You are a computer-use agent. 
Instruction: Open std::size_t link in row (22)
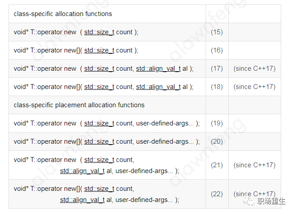[x=99, y=189]
